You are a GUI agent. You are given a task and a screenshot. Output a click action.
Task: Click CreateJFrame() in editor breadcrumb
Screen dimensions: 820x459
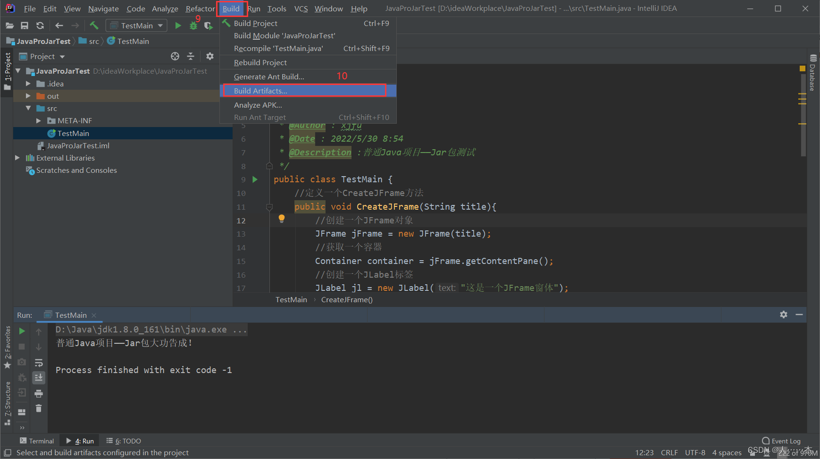pyautogui.click(x=347, y=299)
